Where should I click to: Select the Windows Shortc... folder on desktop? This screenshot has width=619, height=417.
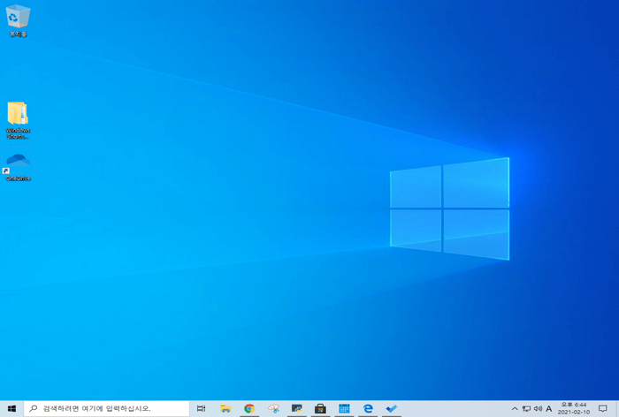[18, 120]
